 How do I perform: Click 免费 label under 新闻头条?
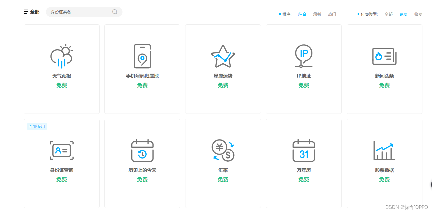coord(384,85)
